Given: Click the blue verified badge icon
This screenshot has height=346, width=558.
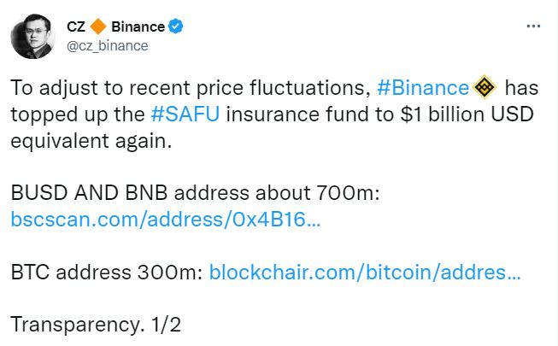Looking at the screenshot, I should pos(175,27).
